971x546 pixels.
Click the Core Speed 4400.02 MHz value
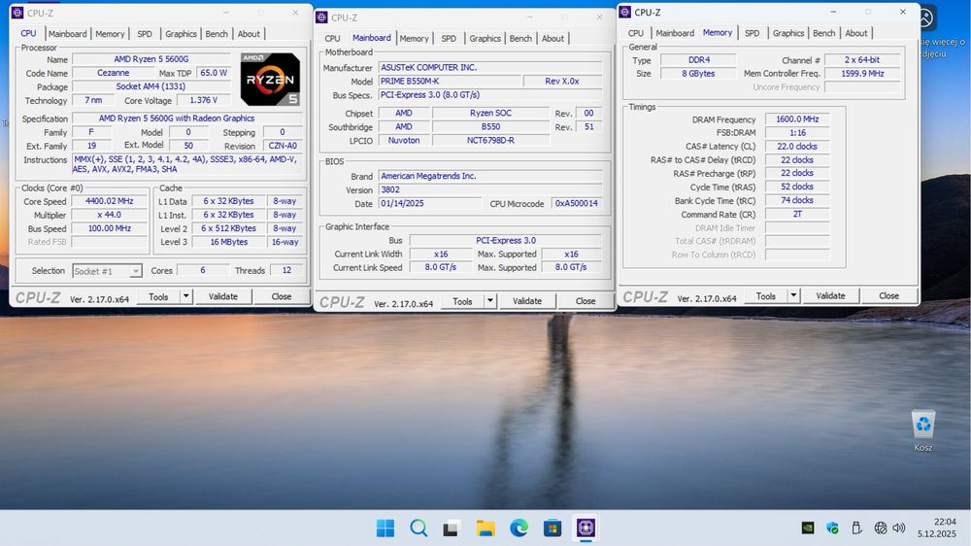click(x=110, y=201)
